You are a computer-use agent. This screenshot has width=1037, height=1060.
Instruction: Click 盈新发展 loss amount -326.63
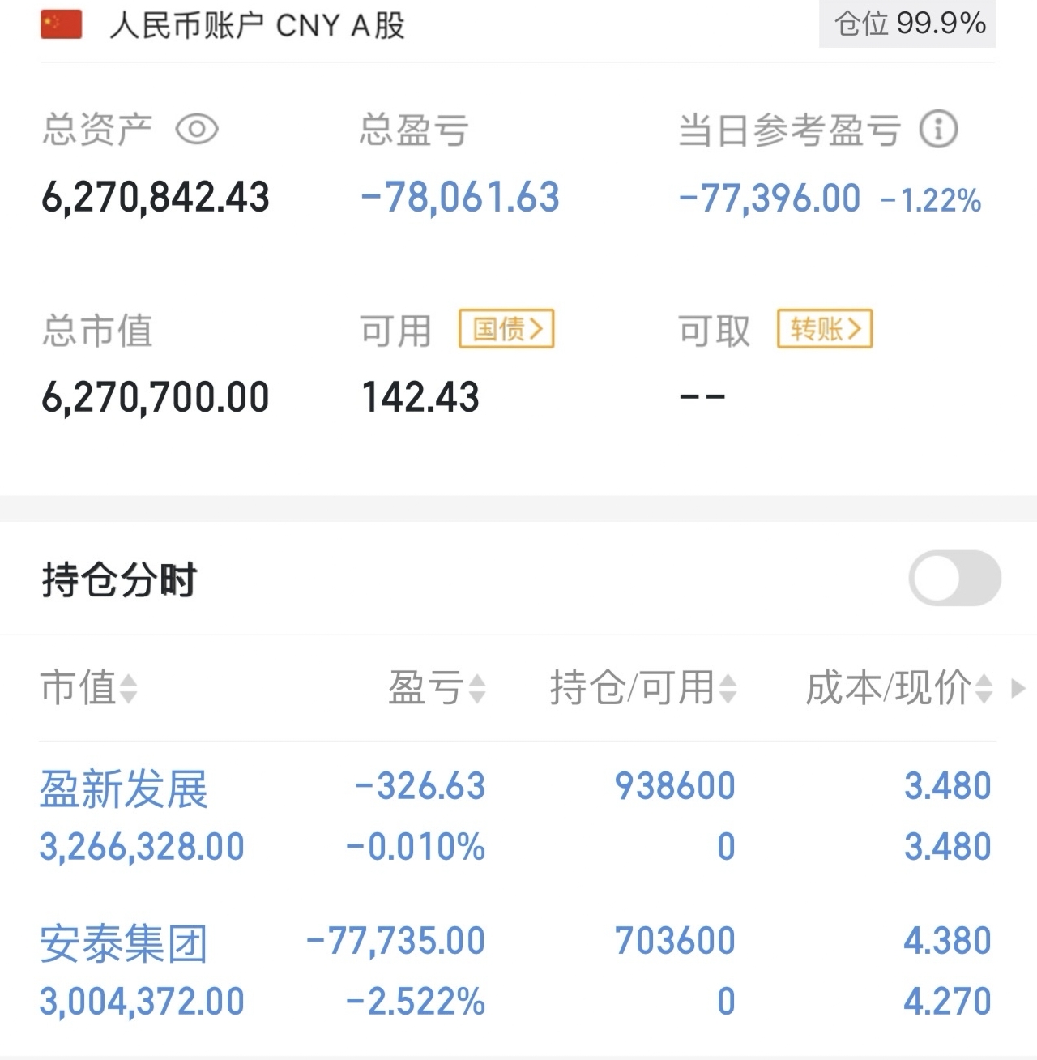(x=420, y=786)
